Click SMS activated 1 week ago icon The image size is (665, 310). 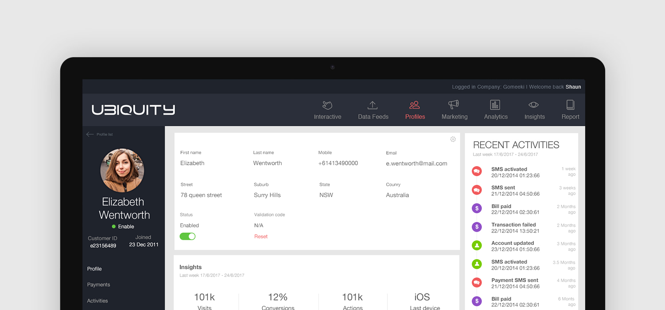click(x=477, y=171)
